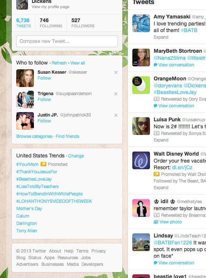Open Luisa Punk's avatar
The image size is (206, 278).
141,126
